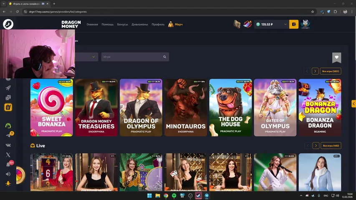The width and height of the screenshot is (356, 200).
Task: Click the X (Twitter) sidebar icon
Action: (x=8, y=155)
